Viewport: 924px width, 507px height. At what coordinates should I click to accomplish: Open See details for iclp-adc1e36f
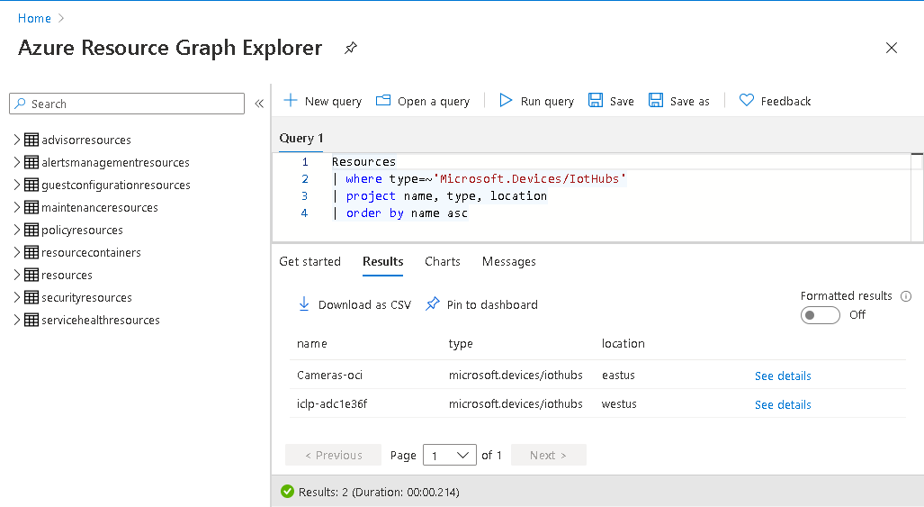[x=783, y=404]
